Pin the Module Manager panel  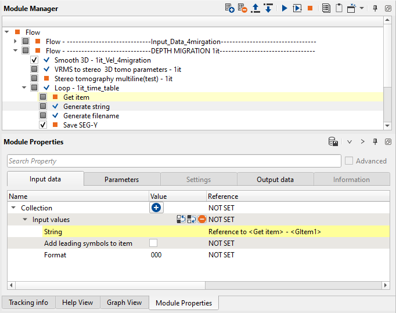pyautogui.click(x=376, y=9)
